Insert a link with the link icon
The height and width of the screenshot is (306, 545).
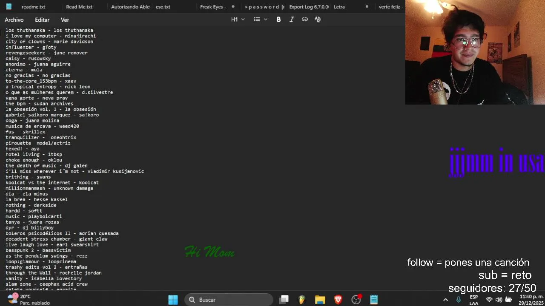pos(304,20)
